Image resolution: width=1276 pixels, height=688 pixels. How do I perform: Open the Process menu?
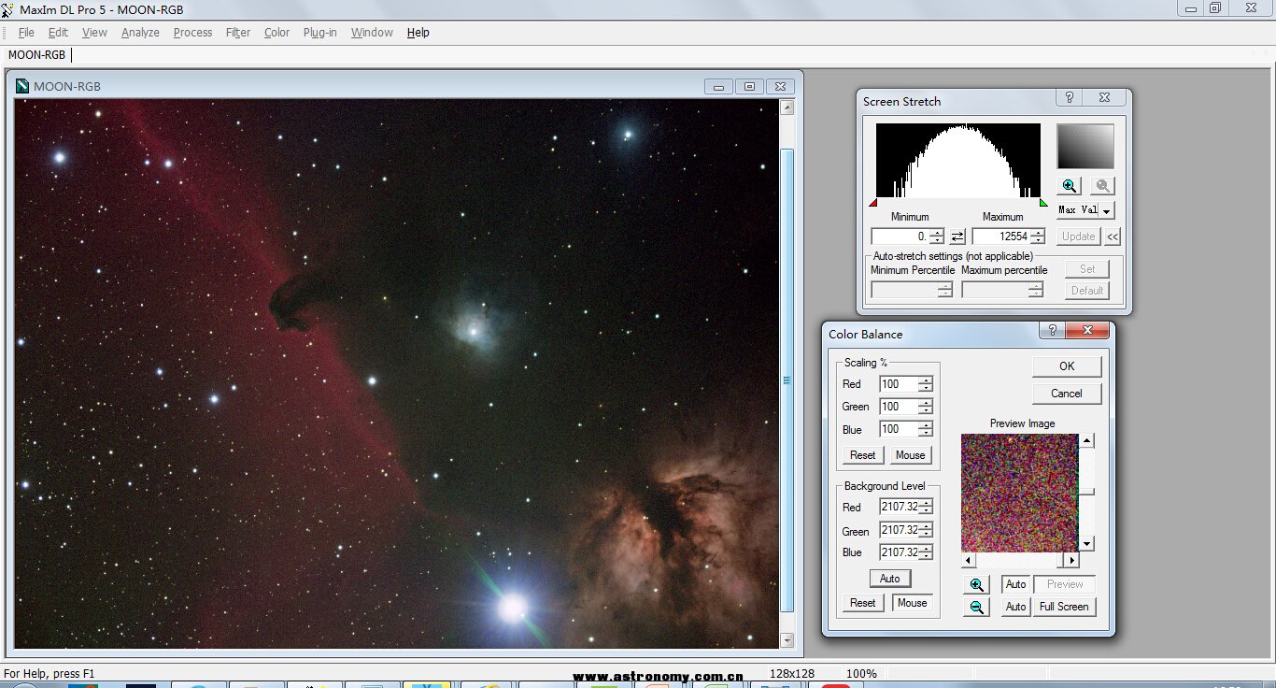click(192, 32)
